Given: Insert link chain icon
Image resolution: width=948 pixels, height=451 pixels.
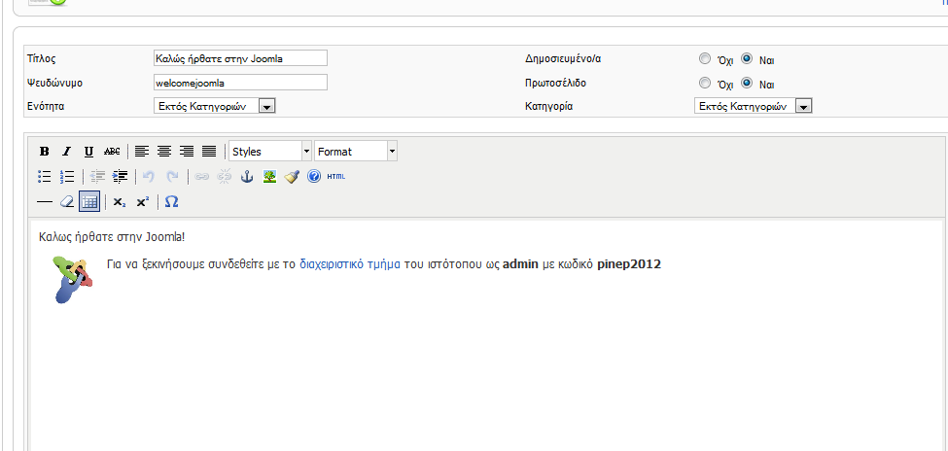Looking at the screenshot, I should [202, 177].
